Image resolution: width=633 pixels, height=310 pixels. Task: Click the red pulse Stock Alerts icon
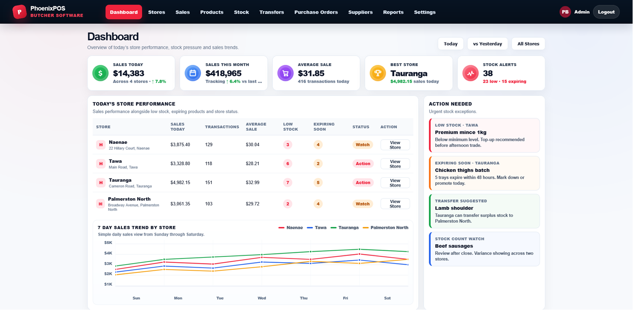pyautogui.click(x=470, y=73)
